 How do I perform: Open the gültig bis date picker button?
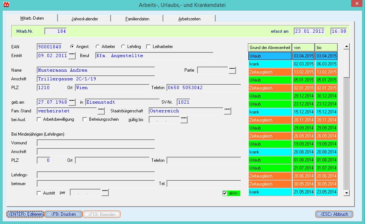point(184,120)
